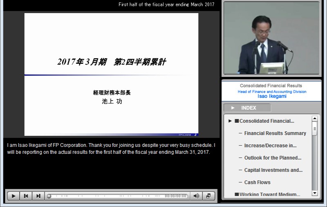This screenshot has width=327, height=207.
Task: Click the arrow beside Consolidated Financial...
Action: [230, 121]
